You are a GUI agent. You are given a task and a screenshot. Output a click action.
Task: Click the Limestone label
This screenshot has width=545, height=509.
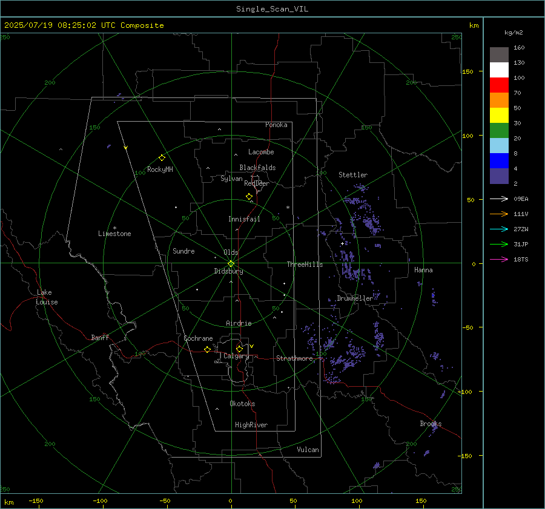114,234
